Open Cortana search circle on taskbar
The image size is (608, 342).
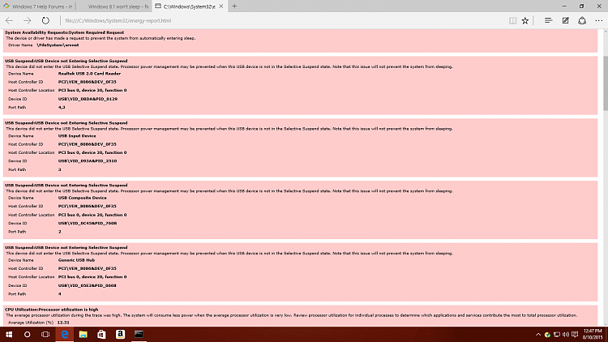coord(27,334)
